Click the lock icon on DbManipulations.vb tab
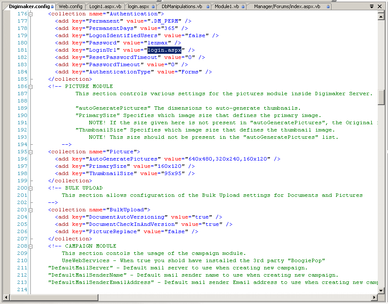This screenshot has height=304, width=388. tap(208, 7)
